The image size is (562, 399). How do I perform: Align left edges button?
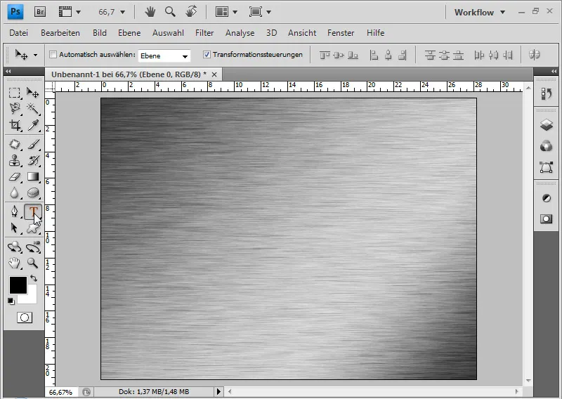374,55
